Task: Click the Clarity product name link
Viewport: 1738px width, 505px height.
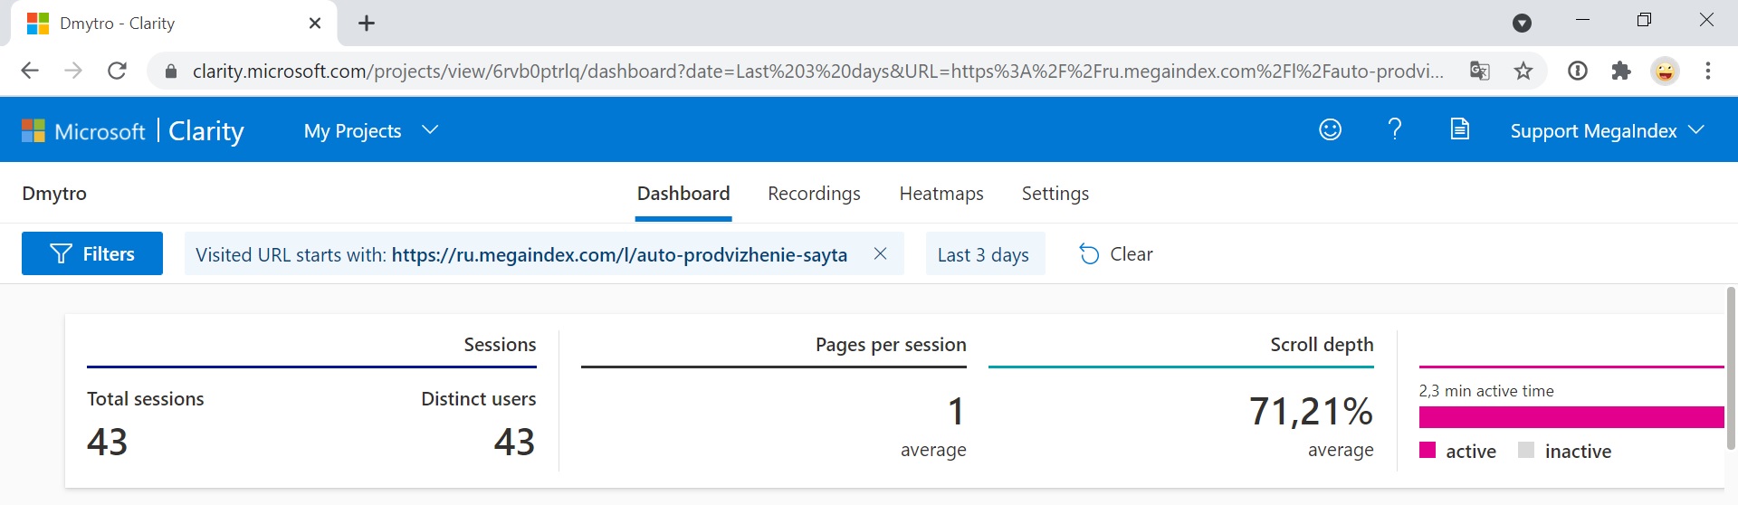Action: point(206,131)
